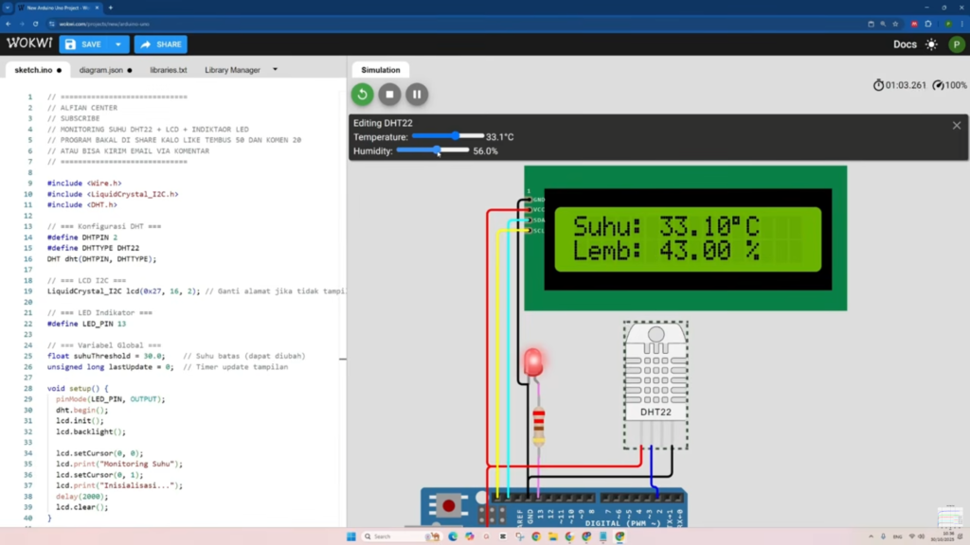970x545 pixels.
Task: Open the Save options dropdown arrow
Action: coord(118,44)
